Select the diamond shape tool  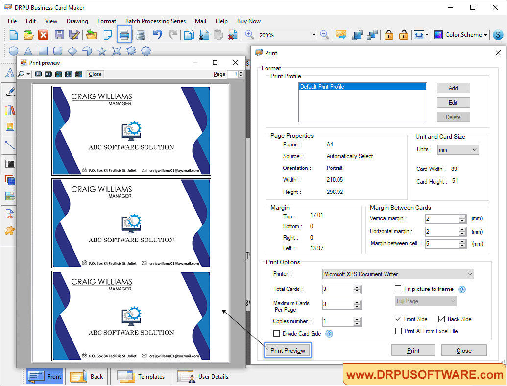click(72, 51)
